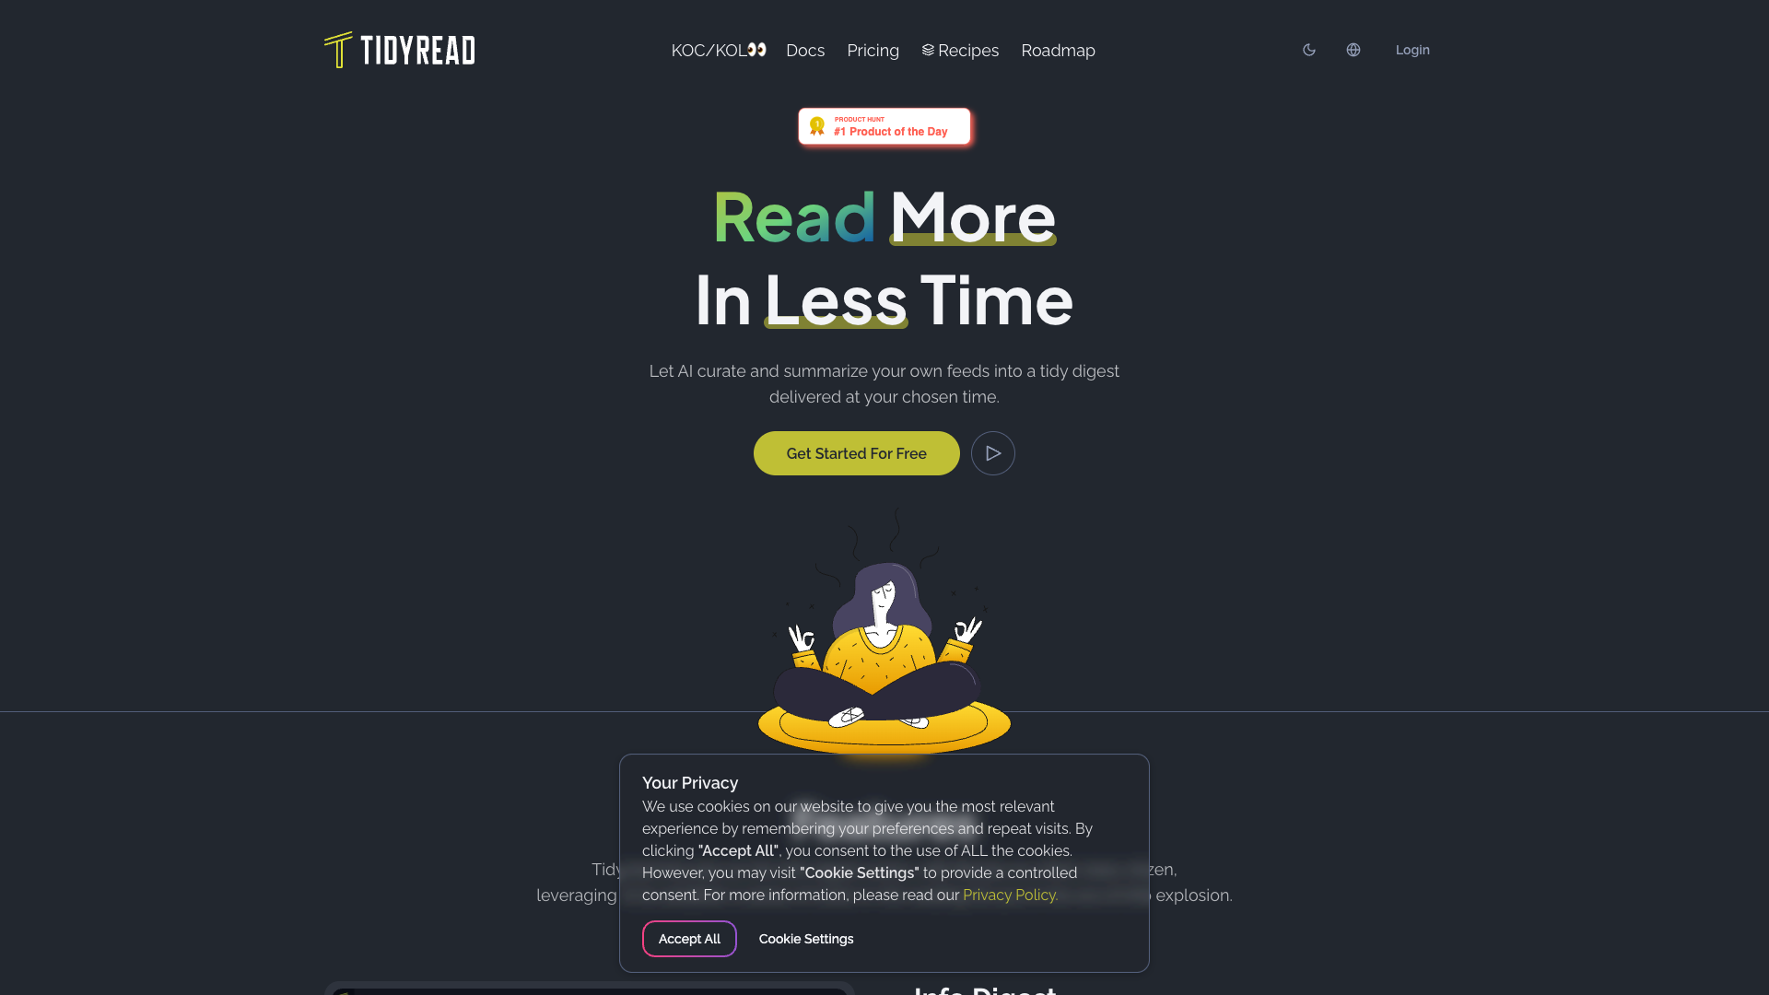
Task: Expand the Recipes dropdown menu
Action: pos(960,50)
